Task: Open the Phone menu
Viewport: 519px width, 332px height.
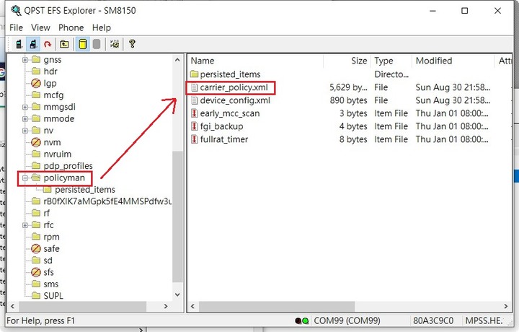Action: click(x=71, y=28)
